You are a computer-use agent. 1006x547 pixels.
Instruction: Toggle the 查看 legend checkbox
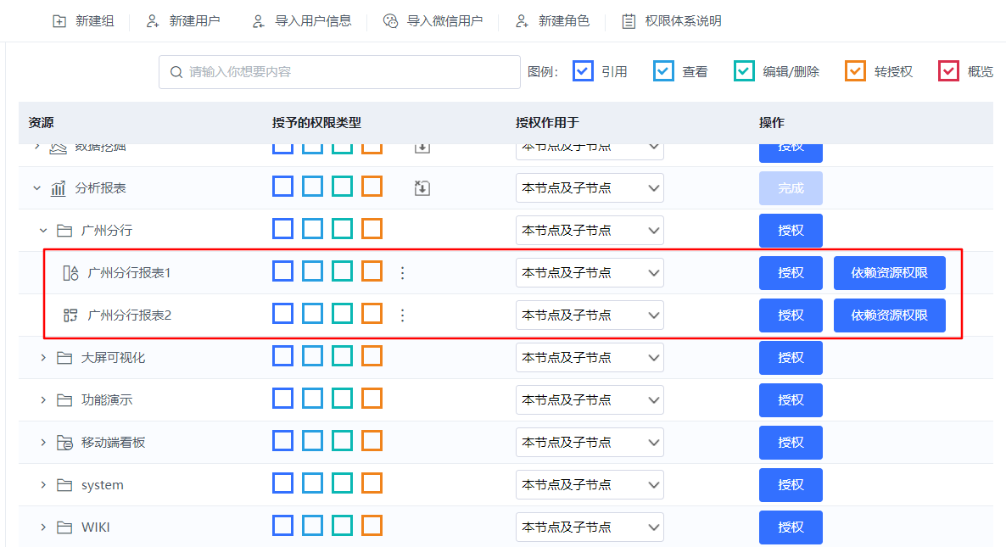[663, 71]
